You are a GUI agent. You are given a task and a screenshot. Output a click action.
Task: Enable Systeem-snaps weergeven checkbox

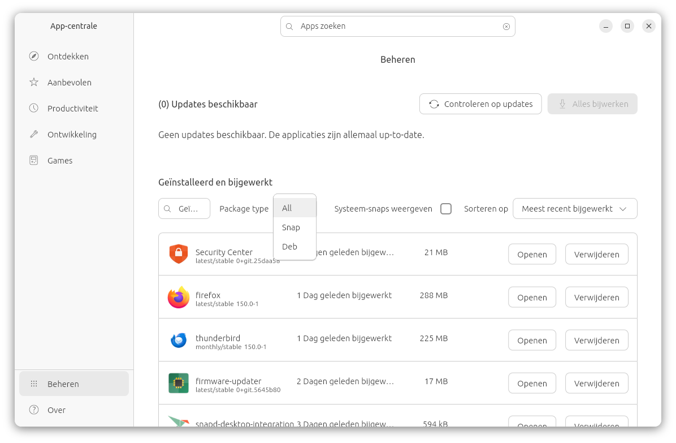[x=446, y=209]
